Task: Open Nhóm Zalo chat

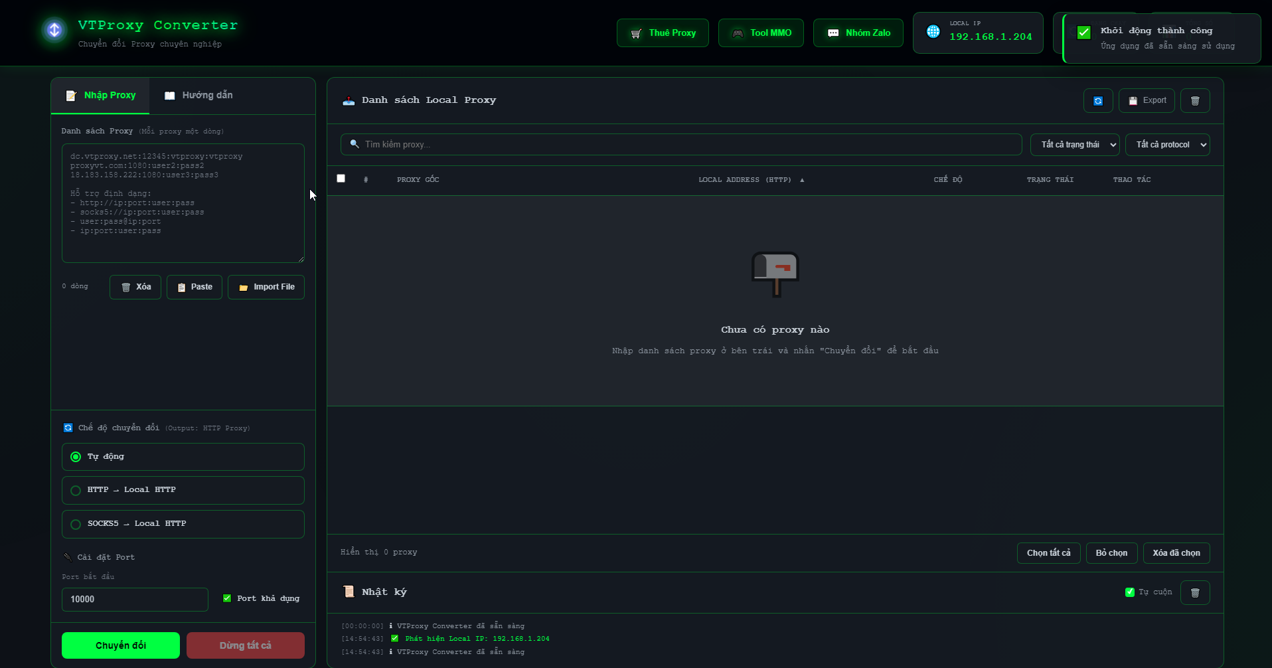Action: click(858, 33)
